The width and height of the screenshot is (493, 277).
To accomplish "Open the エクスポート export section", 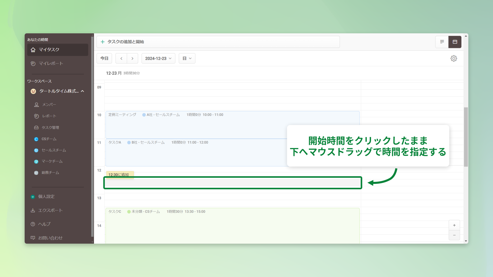I will tap(50, 210).
